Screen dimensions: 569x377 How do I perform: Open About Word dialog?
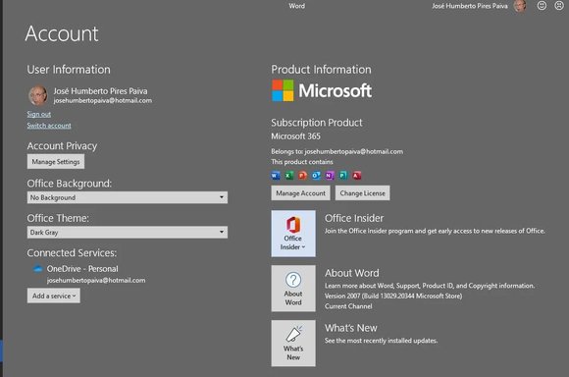point(293,289)
